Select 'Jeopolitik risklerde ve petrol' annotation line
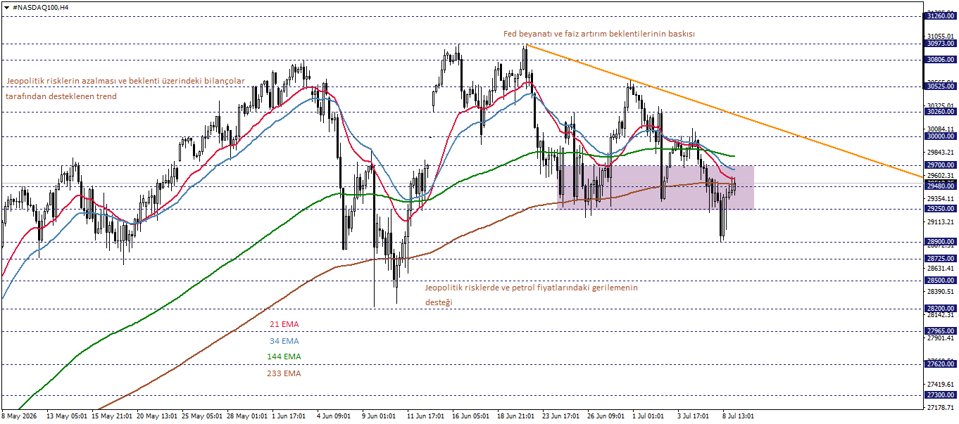 [532, 288]
